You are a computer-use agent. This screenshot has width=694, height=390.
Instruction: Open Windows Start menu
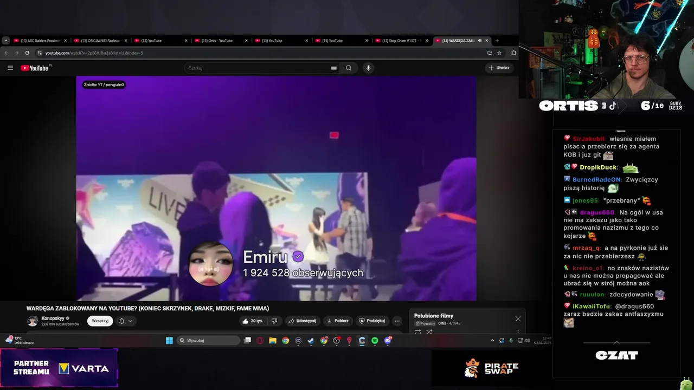(169, 340)
